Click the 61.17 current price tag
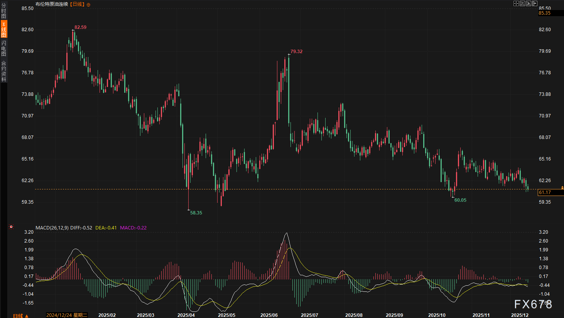564x318 pixels. coord(545,192)
